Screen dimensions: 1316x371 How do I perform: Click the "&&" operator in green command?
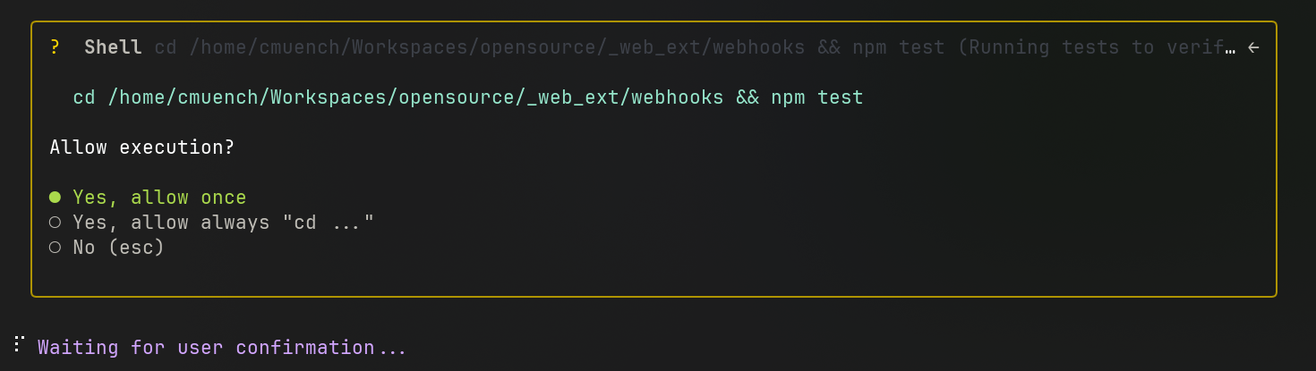click(x=748, y=97)
